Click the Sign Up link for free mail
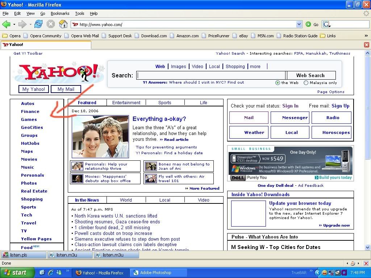 [x=341, y=106]
